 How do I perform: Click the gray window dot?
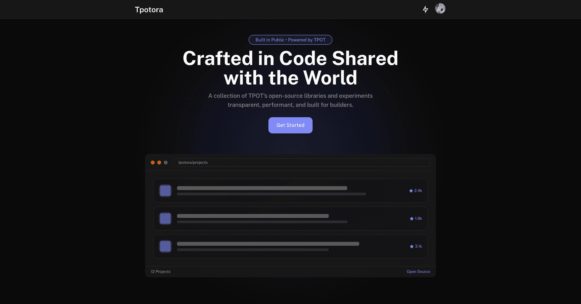click(x=166, y=163)
